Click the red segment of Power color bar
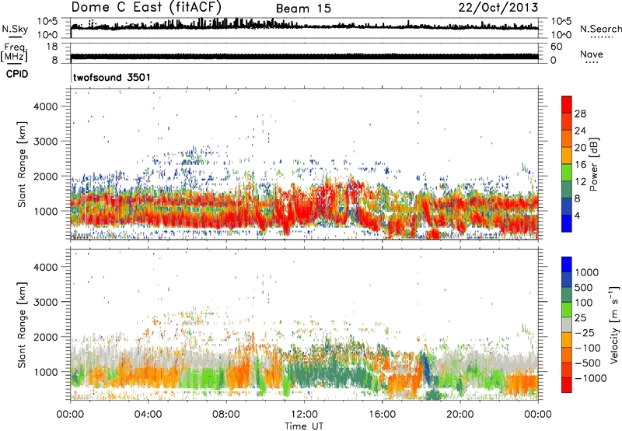Image resolution: width=622 pixels, height=431 pixels. tap(567, 105)
